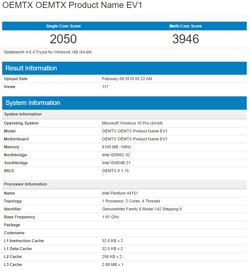
Task: Click the L2 Cache label
Action: click(x=13, y=257)
